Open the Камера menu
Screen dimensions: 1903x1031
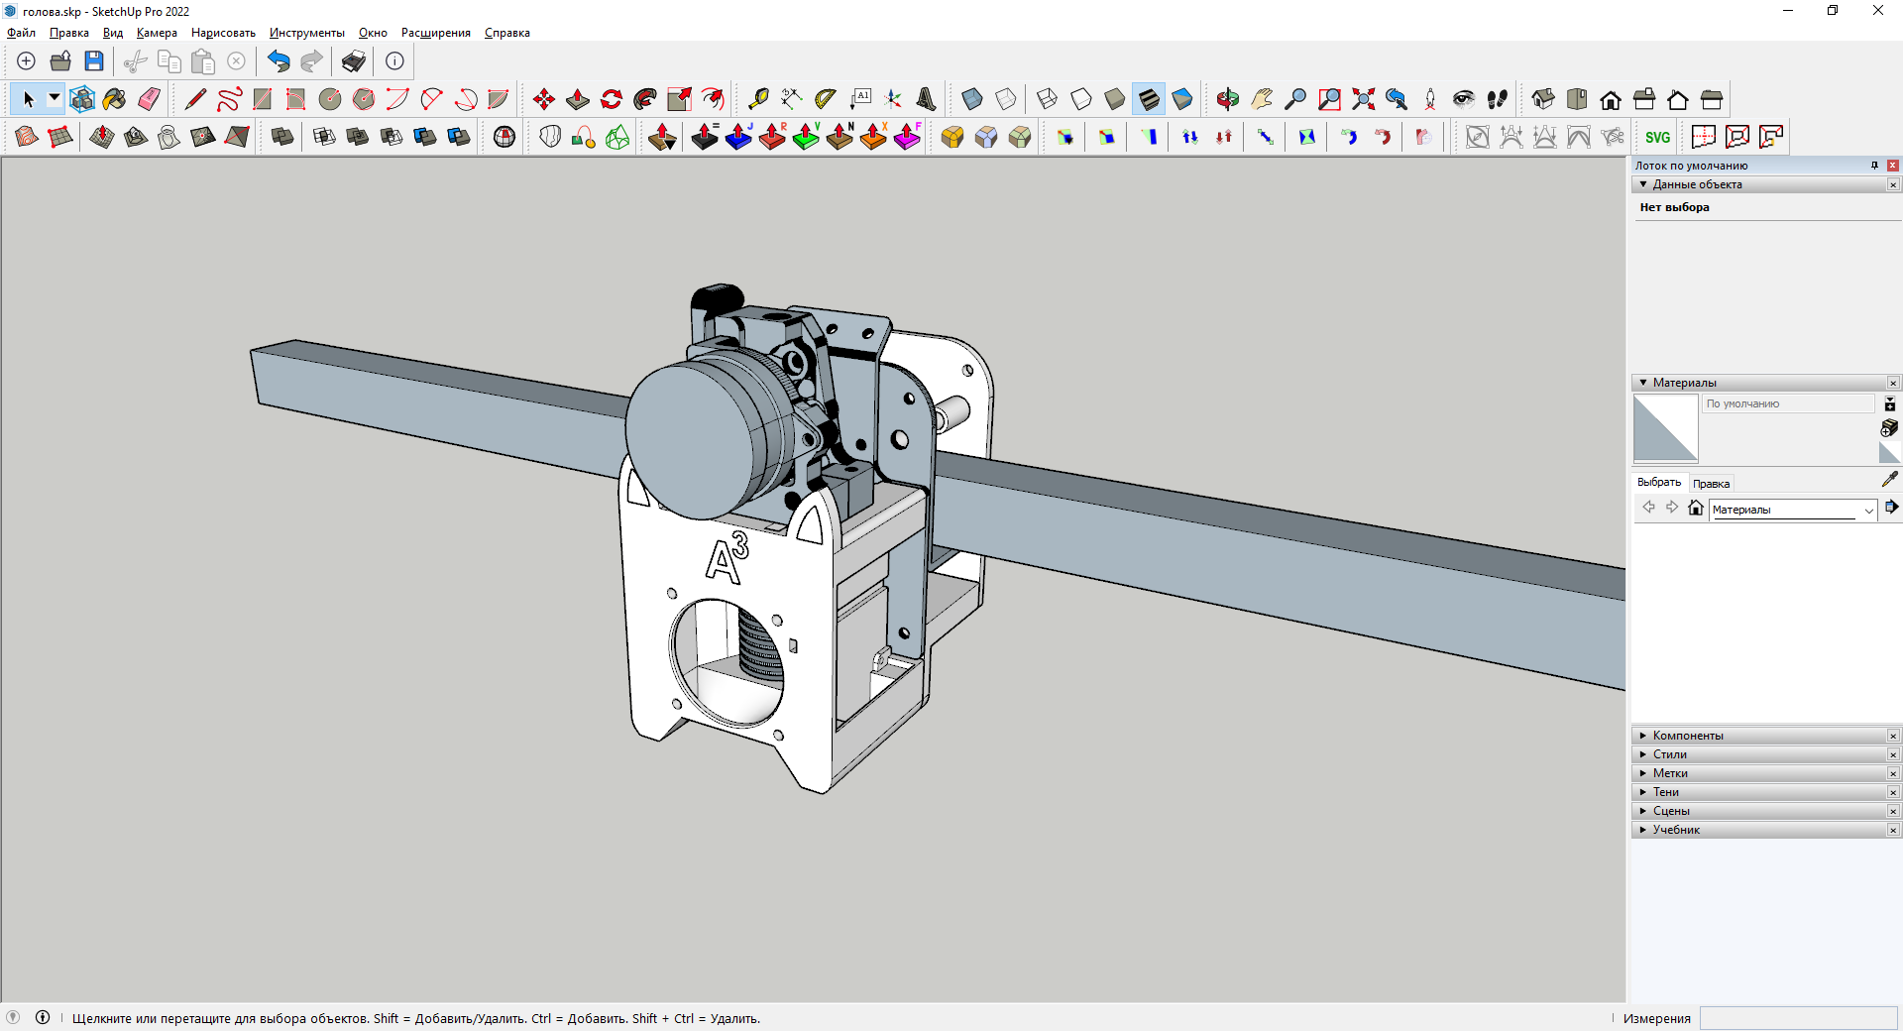click(x=157, y=33)
